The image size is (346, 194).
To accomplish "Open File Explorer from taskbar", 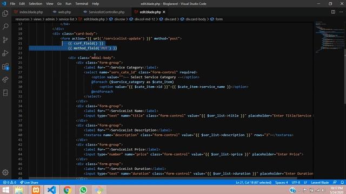I will [19, 190].
